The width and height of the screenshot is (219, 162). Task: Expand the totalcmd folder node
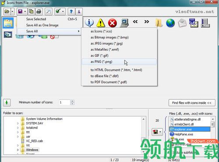18,128
